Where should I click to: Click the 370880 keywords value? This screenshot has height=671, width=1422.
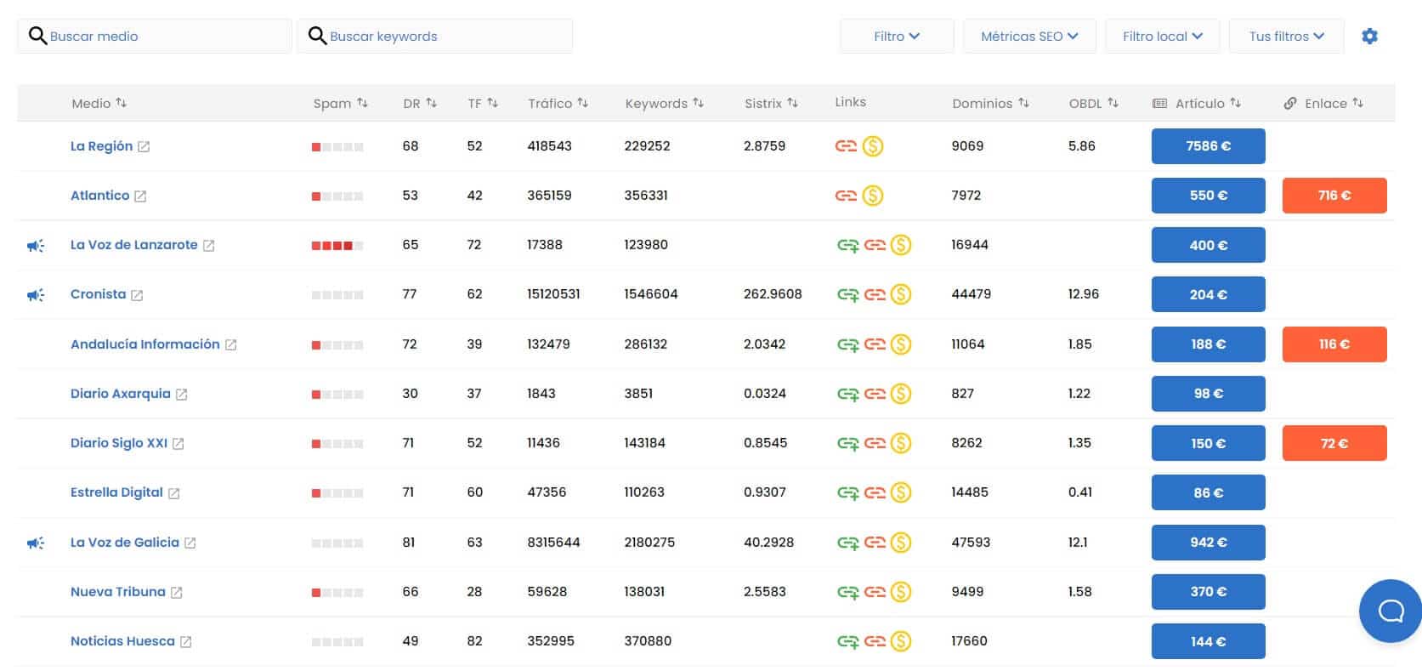click(x=648, y=641)
